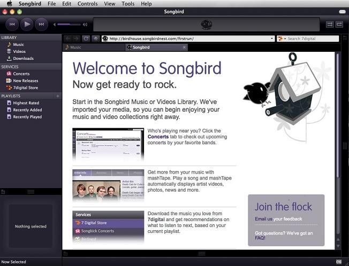Viewport: 349px width, 266px height.
Task: Click the now-playing faceplate display
Action: (x=206, y=25)
